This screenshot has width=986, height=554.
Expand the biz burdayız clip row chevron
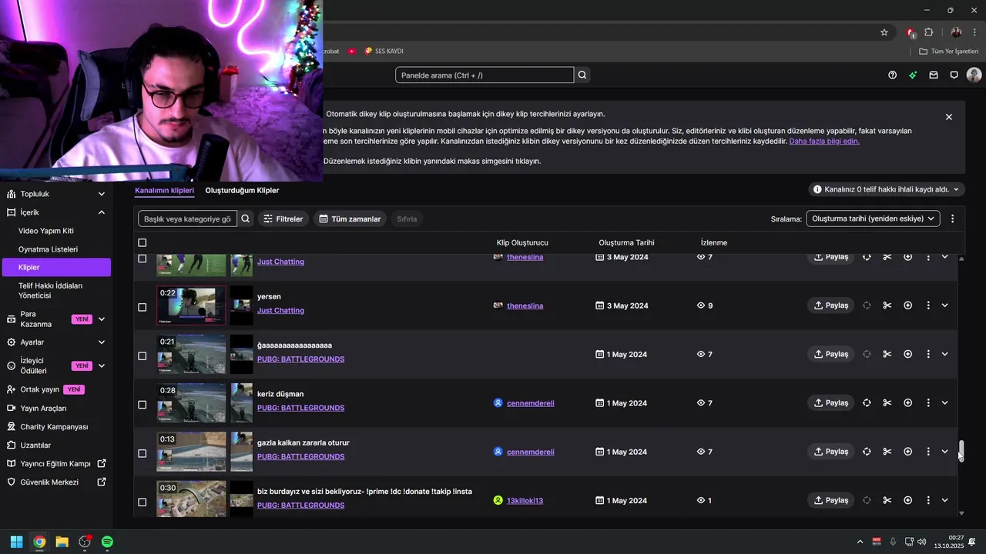(x=945, y=500)
